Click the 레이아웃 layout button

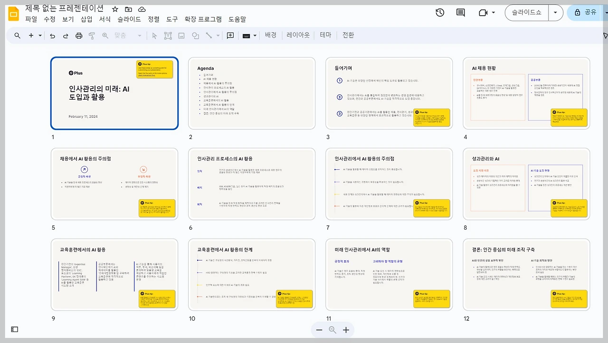pos(298,35)
